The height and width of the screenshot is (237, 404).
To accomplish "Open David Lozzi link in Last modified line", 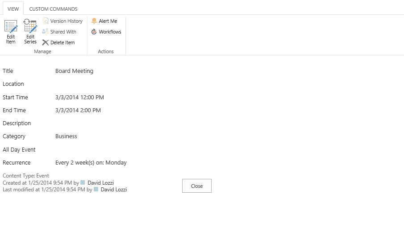I will [x=114, y=190].
